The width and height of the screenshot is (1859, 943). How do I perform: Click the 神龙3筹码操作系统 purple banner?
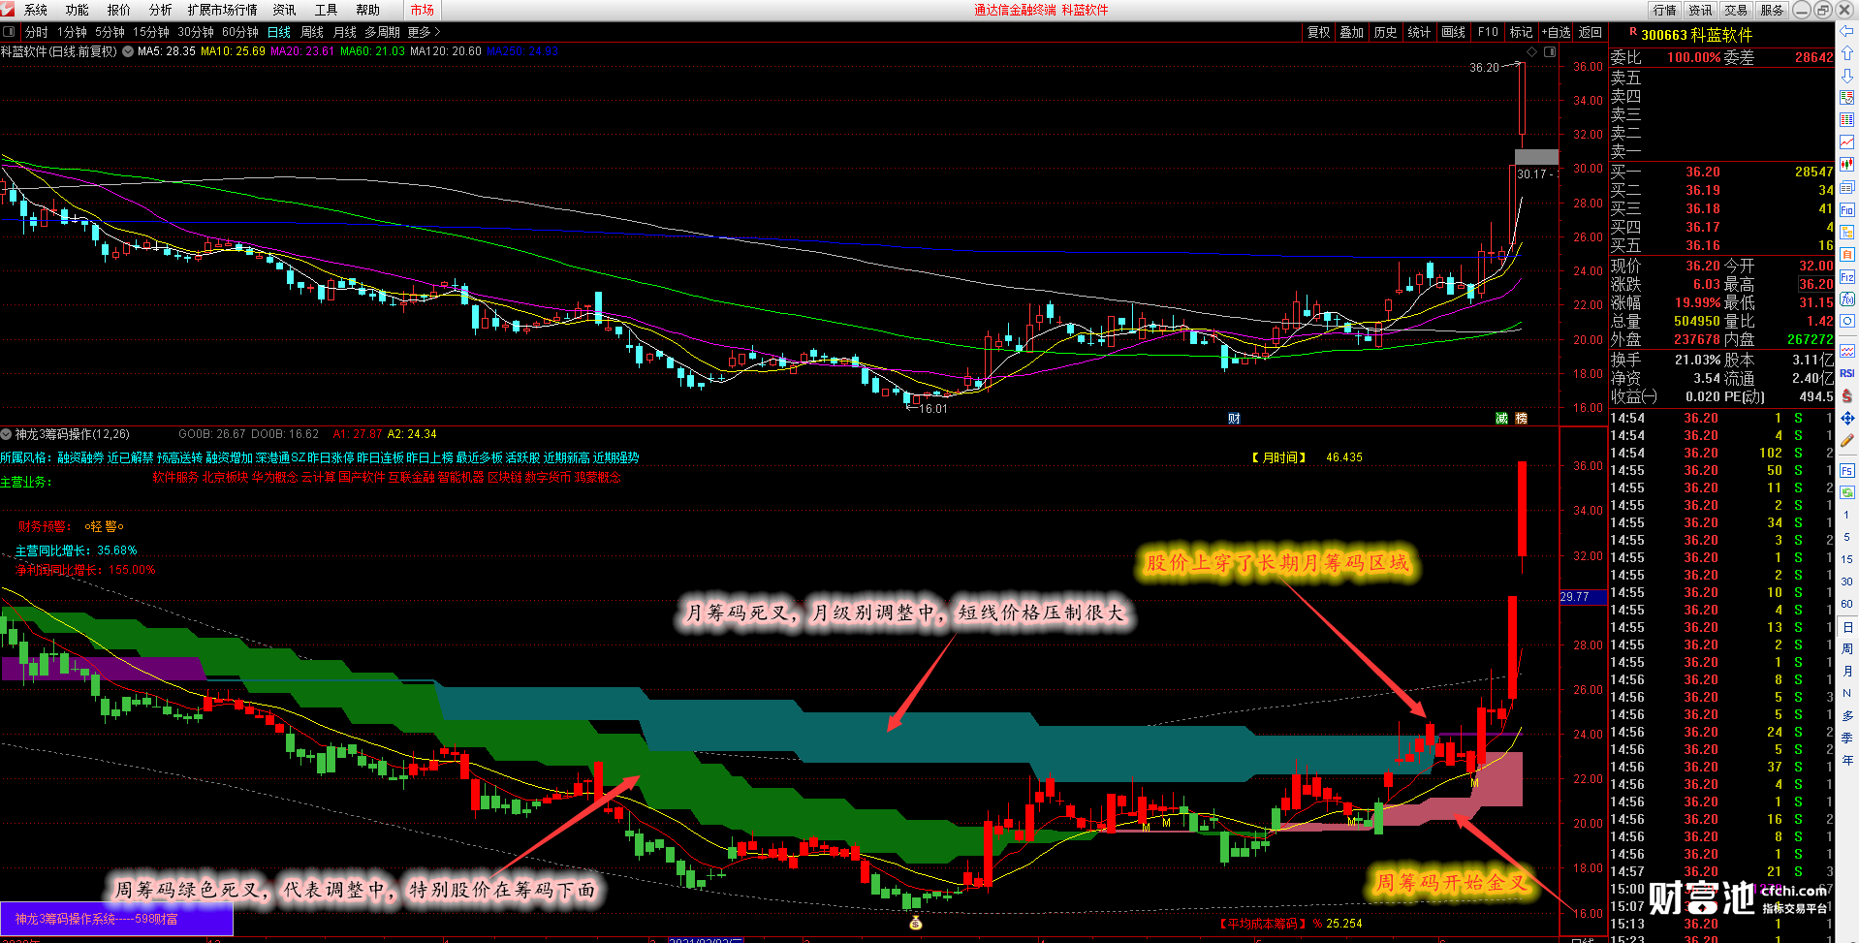click(116, 919)
